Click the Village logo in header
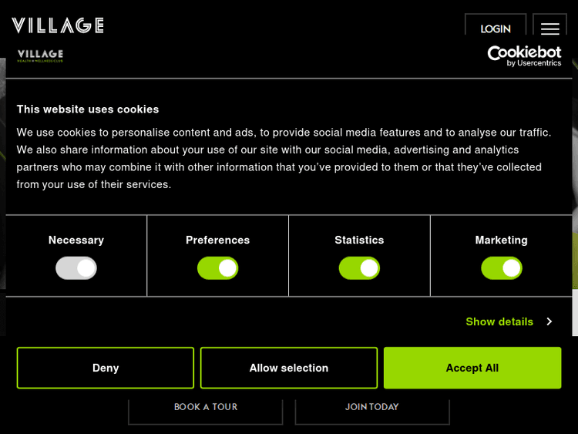Image resolution: width=578 pixels, height=434 pixels. (58, 25)
